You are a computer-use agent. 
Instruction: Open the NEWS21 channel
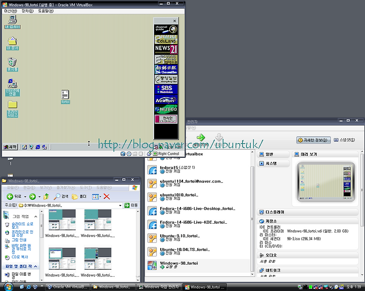click(166, 49)
